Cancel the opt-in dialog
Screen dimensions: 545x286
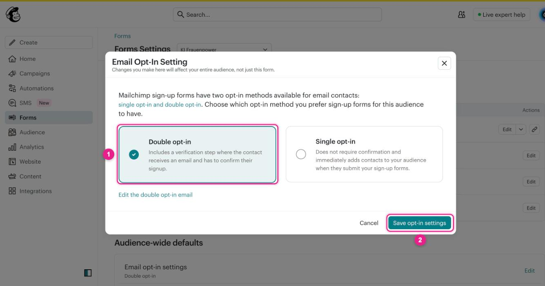click(x=369, y=223)
